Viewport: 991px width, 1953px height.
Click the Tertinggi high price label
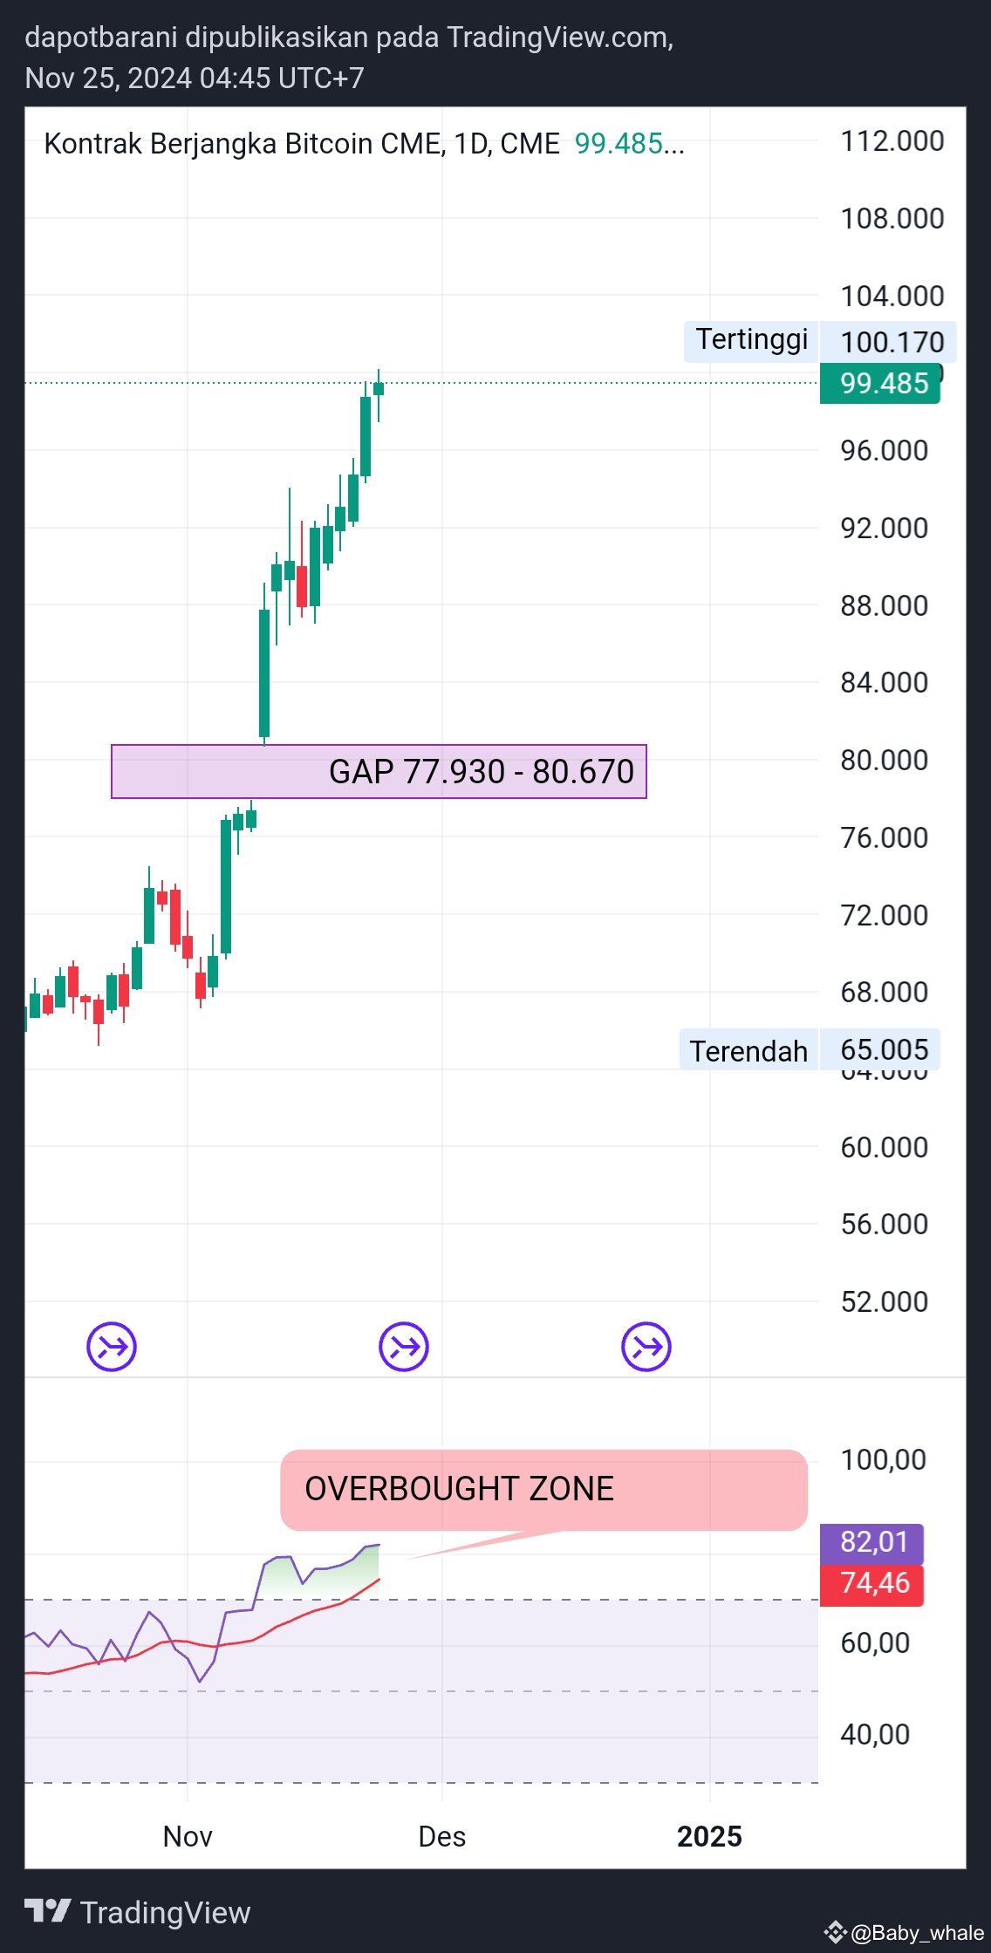click(x=751, y=339)
